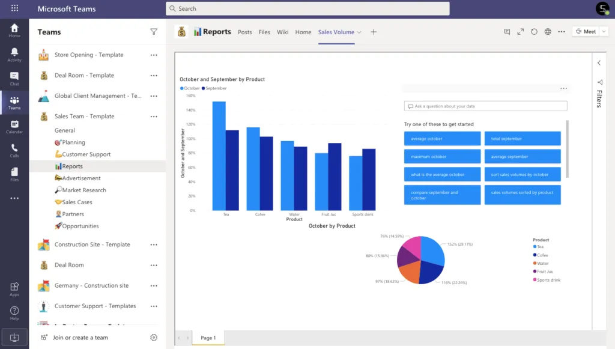Open Sales Team - Template options

click(154, 117)
